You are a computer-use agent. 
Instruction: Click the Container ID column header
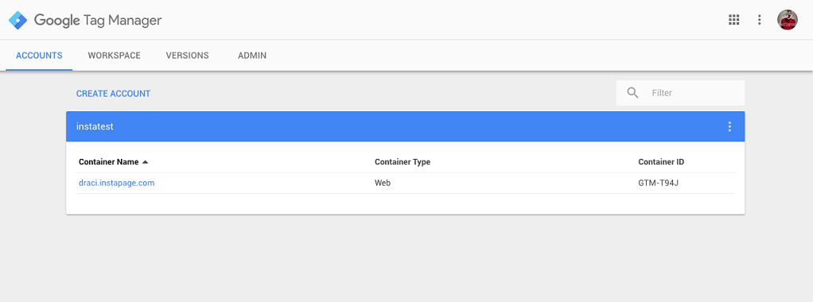pyautogui.click(x=661, y=162)
